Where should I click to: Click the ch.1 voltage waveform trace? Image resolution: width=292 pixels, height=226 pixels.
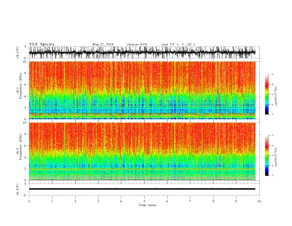point(142,52)
